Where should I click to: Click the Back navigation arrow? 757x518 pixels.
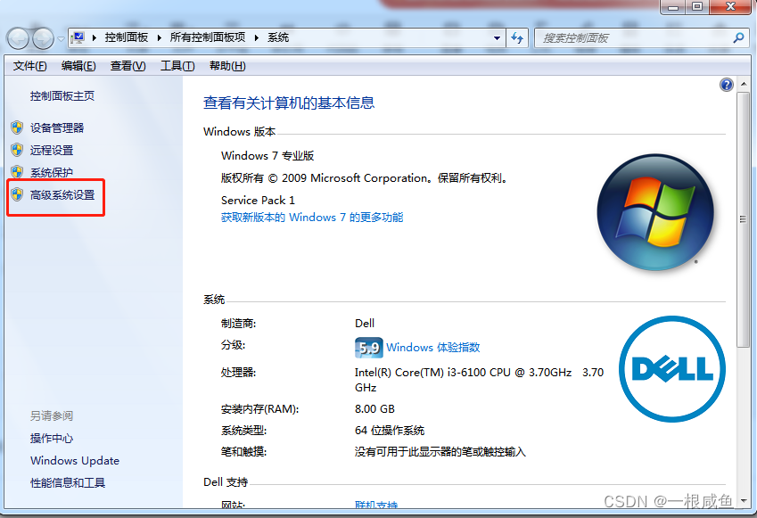pyautogui.click(x=19, y=38)
